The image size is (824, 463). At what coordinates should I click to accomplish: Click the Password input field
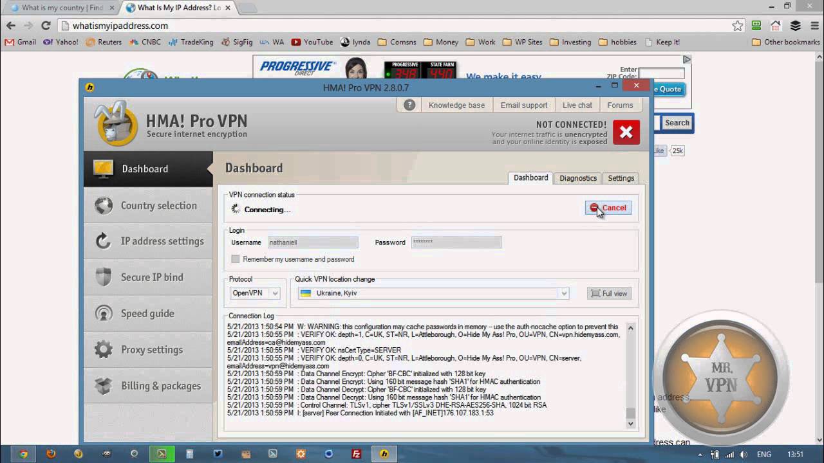(456, 242)
